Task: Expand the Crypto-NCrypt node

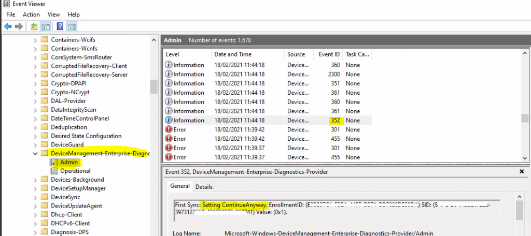Action: (x=35, y=92)
